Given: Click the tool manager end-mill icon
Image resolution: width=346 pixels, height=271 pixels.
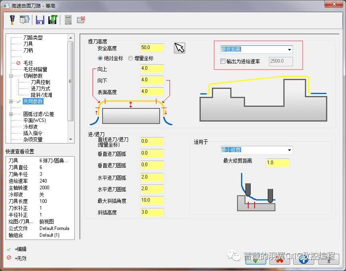Looking at the screenshot, I should (x=12, y=20).
